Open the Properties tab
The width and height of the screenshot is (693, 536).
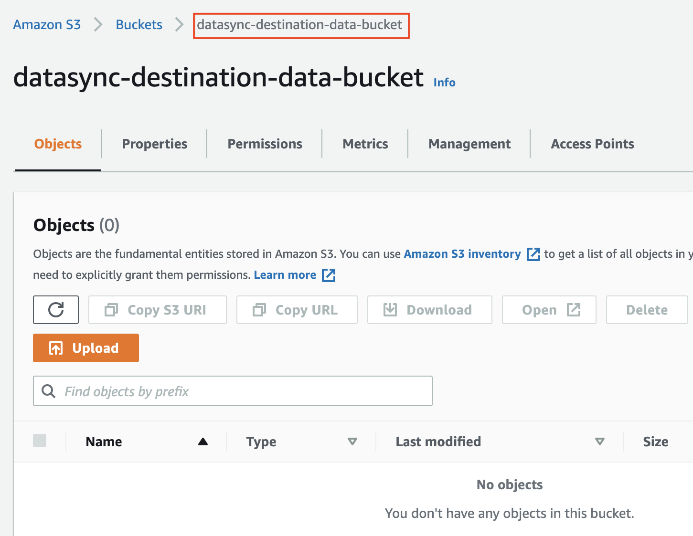click(x=154, y=144)
